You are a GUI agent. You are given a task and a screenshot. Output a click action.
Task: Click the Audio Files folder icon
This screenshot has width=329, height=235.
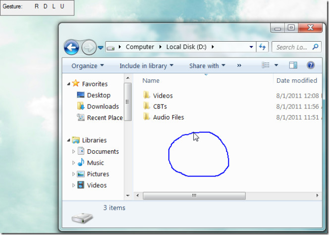147,117
